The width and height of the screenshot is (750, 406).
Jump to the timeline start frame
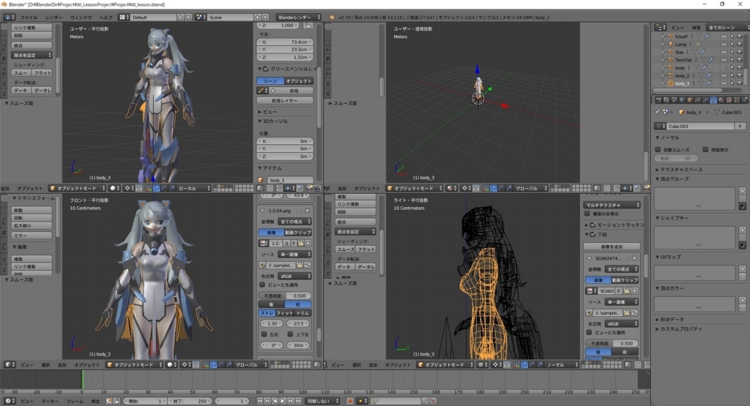[x=260, y=401]
